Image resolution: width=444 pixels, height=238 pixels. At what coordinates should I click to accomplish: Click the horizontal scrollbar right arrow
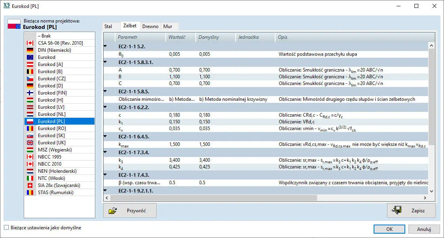point(425,197)
